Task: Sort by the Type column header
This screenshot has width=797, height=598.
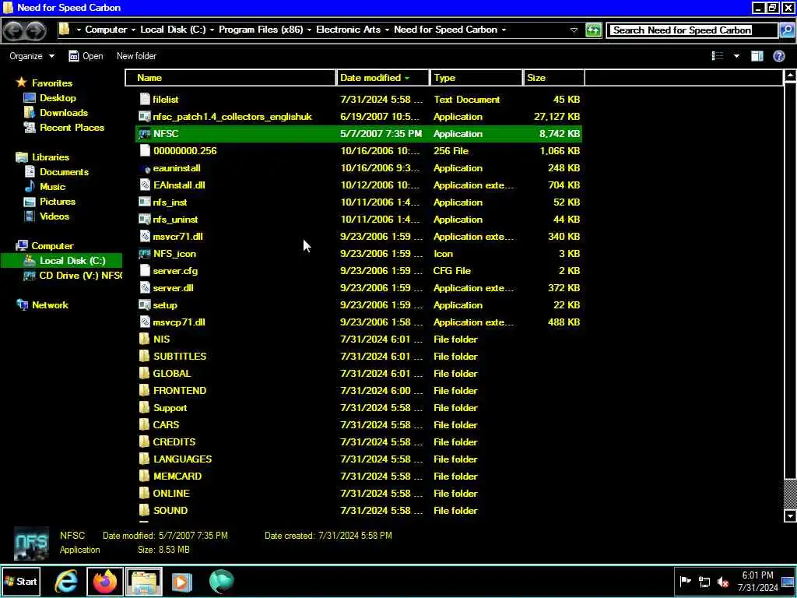Action: (x=476, y=78)
